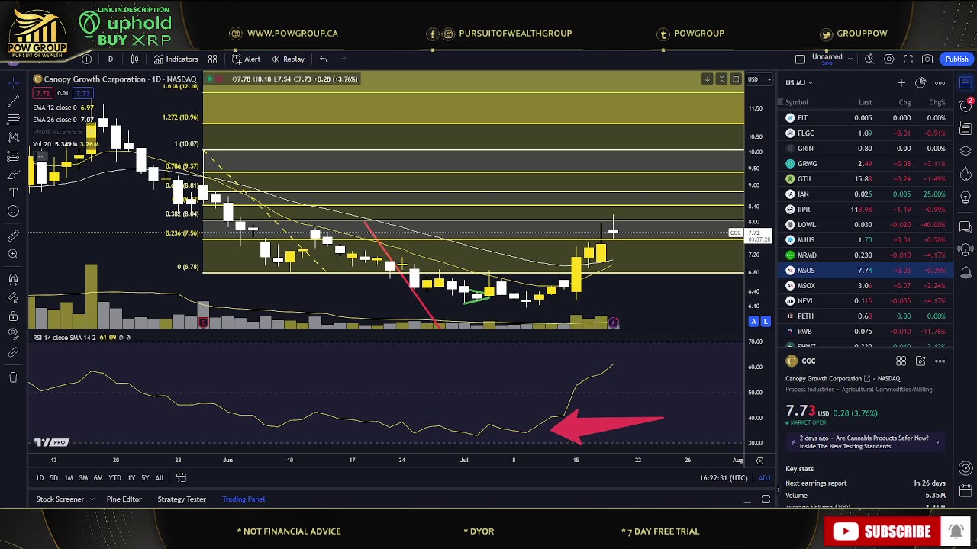Select the 1M date range

click(69, 477)
